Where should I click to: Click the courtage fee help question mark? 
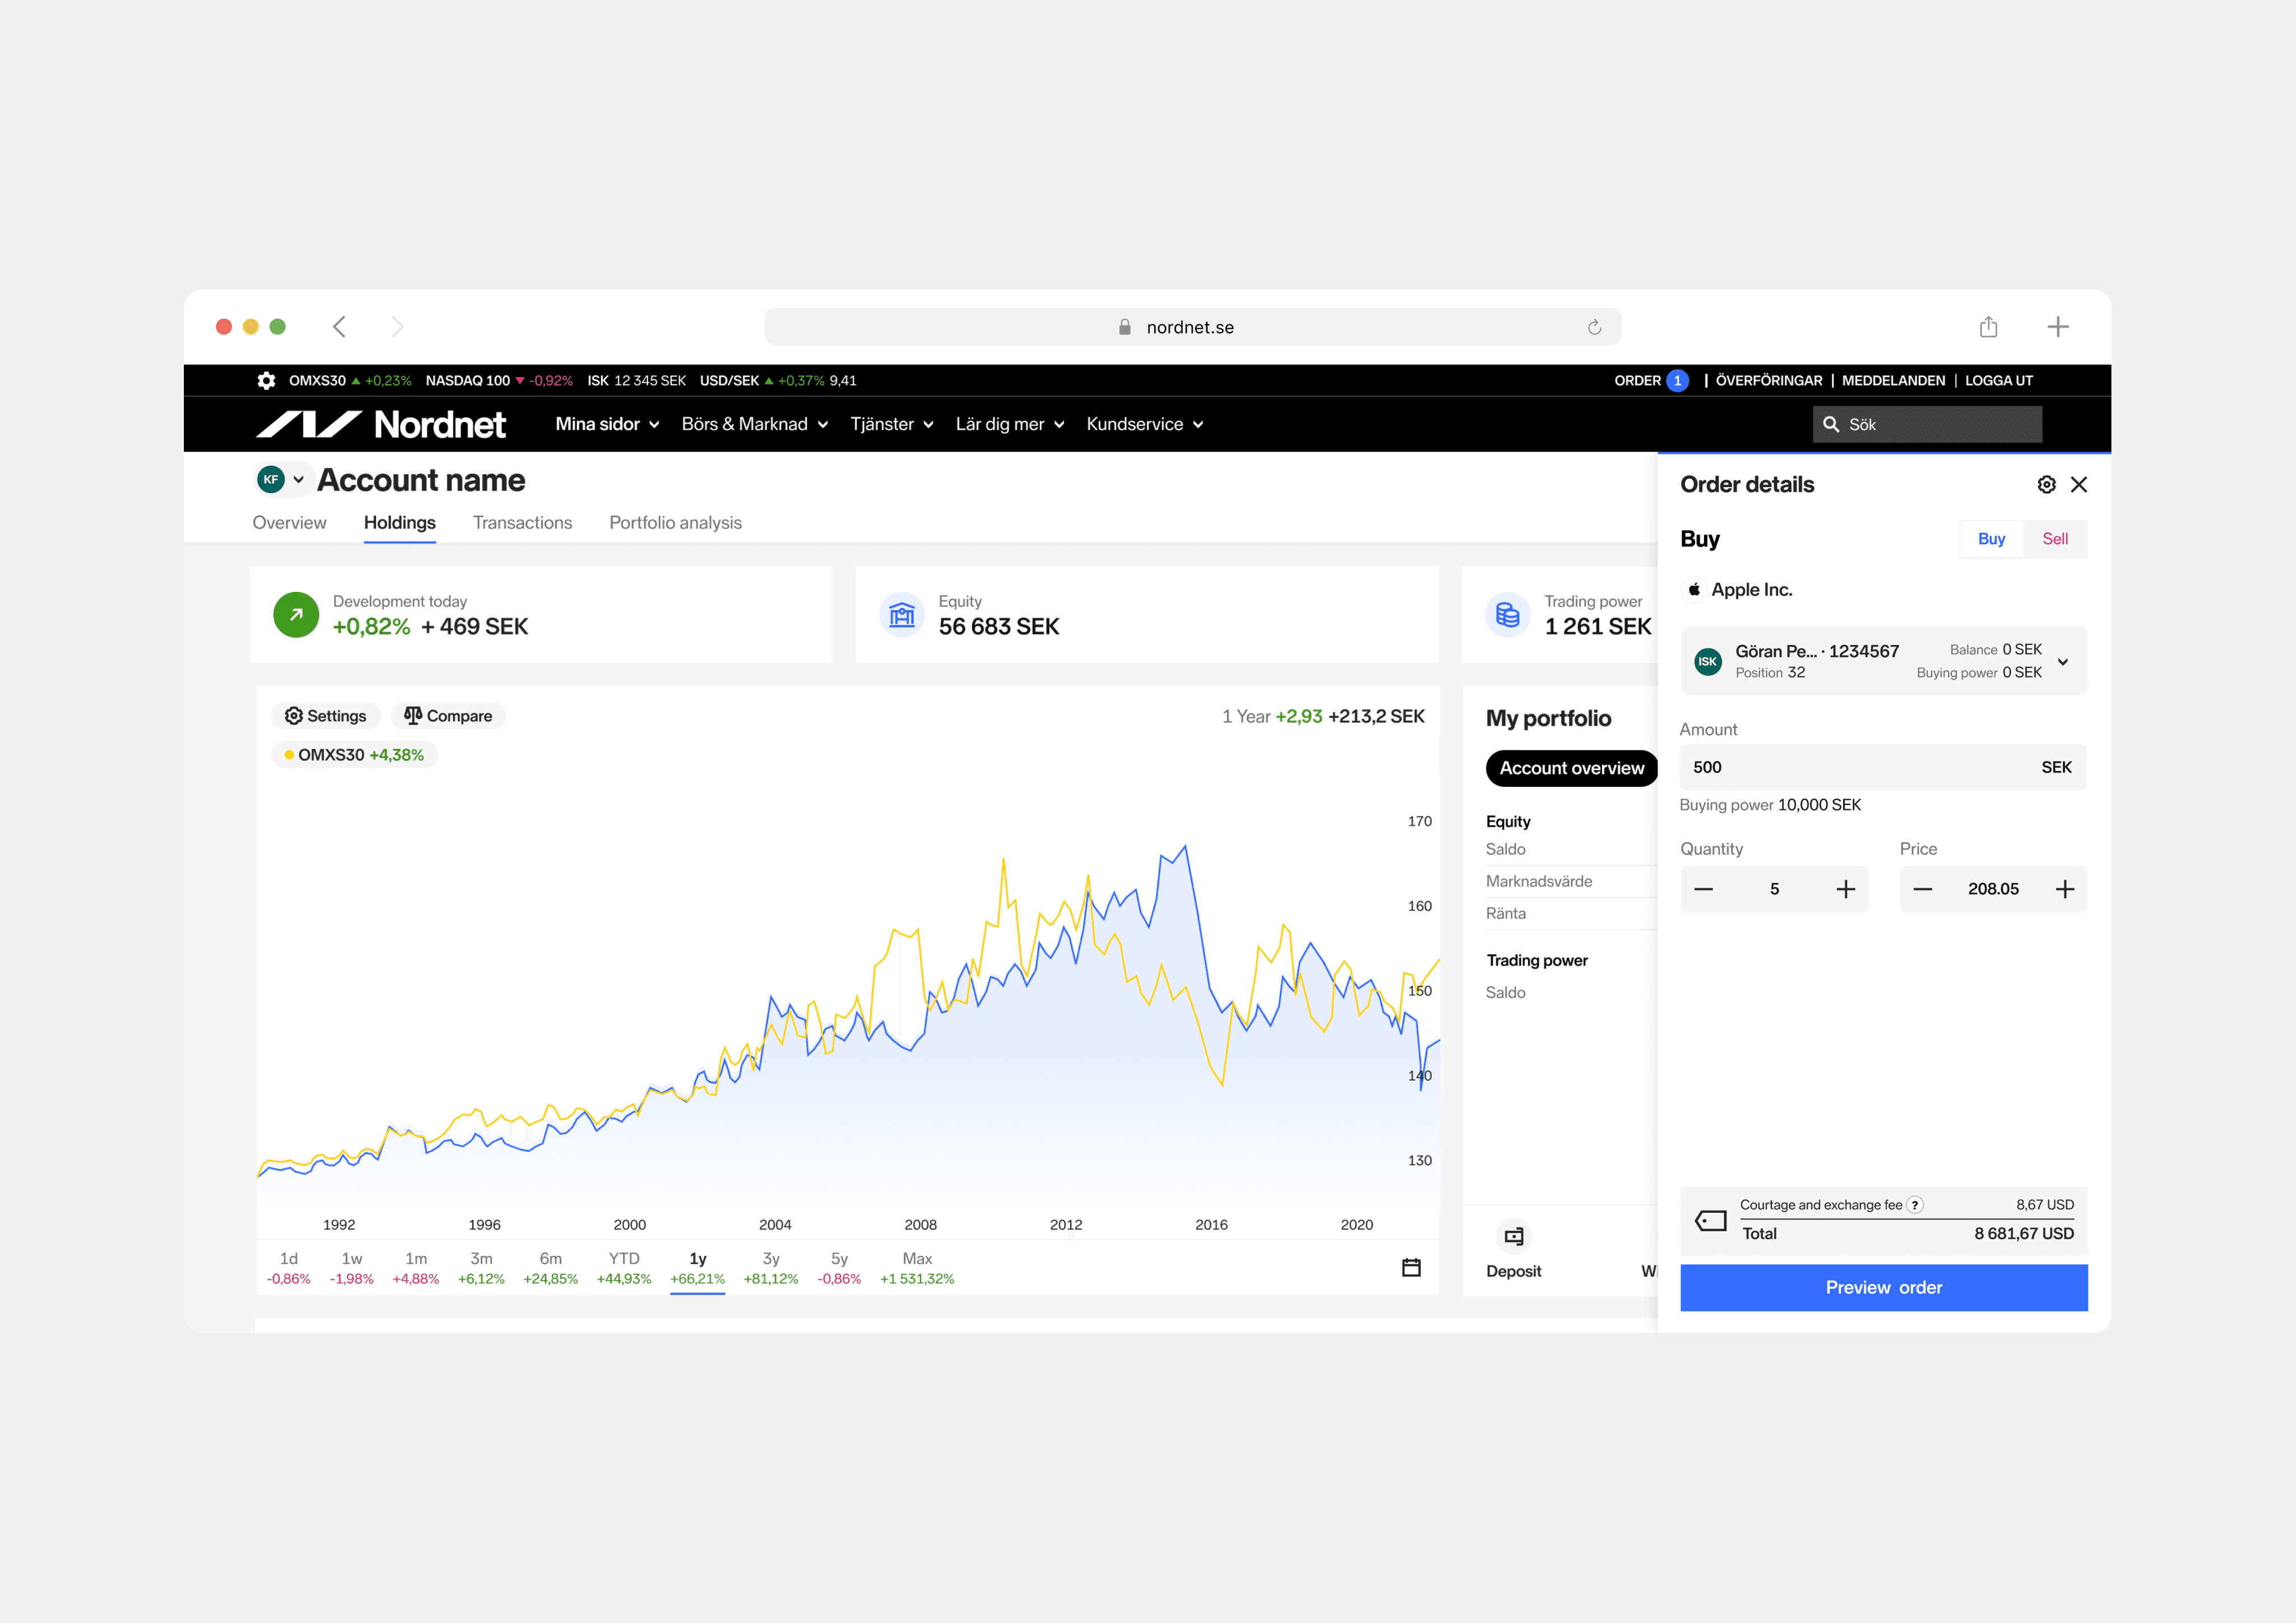[1914, 1205]
